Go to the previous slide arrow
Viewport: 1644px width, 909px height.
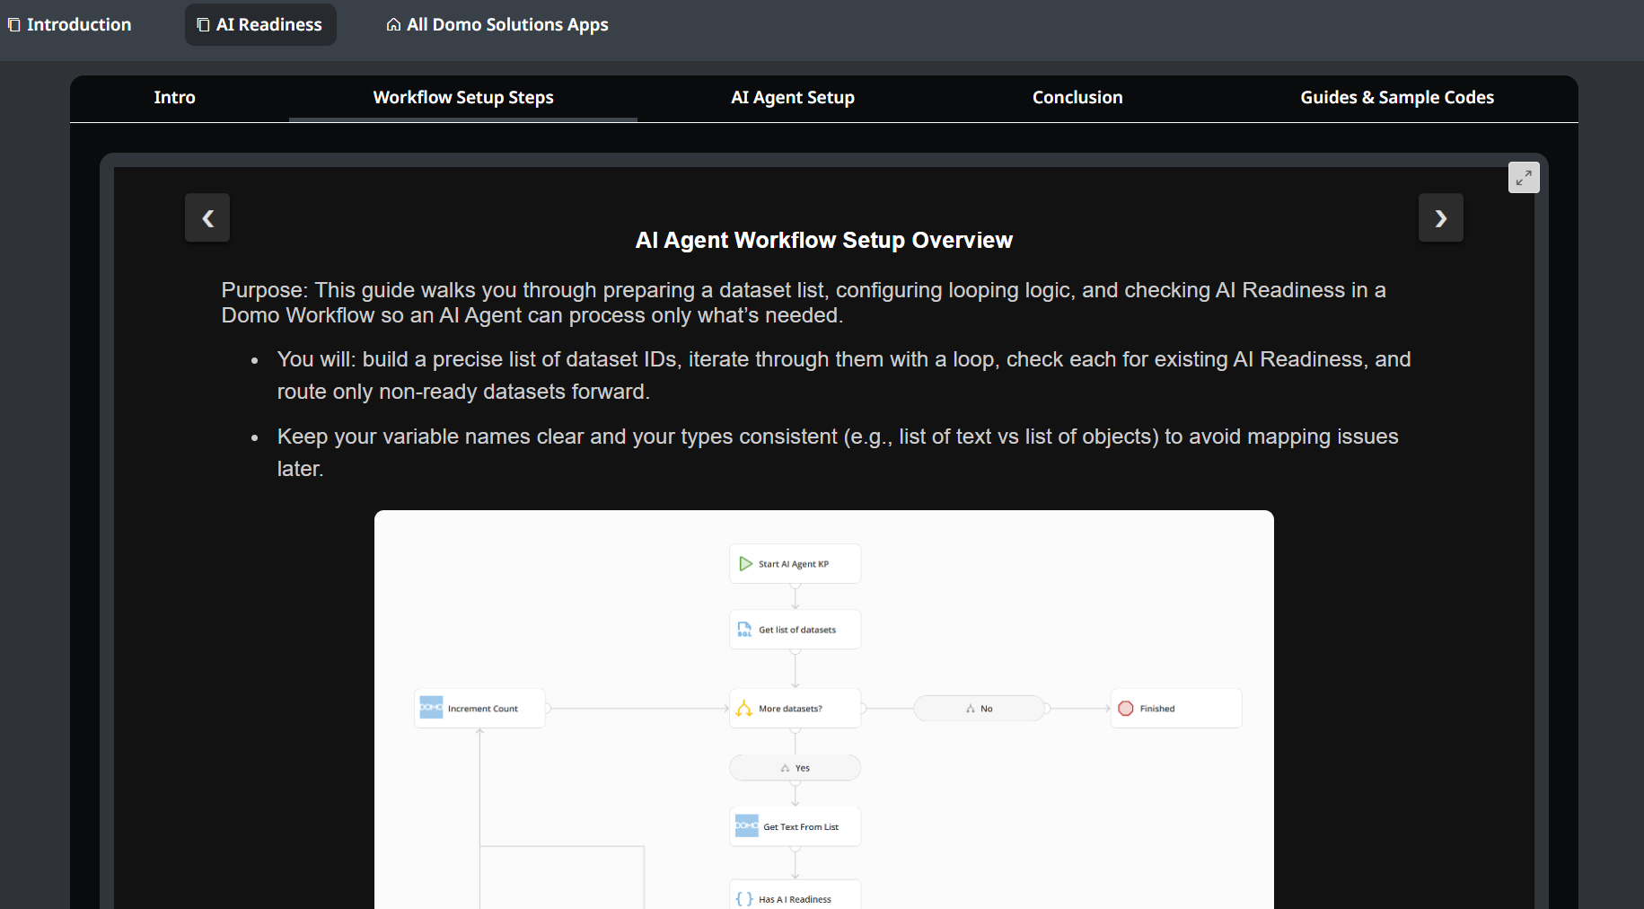pos(207,217)
